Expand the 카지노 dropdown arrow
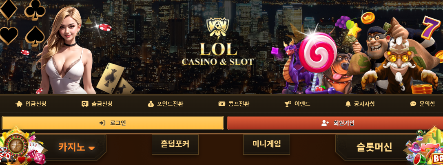 click(91, 148)
